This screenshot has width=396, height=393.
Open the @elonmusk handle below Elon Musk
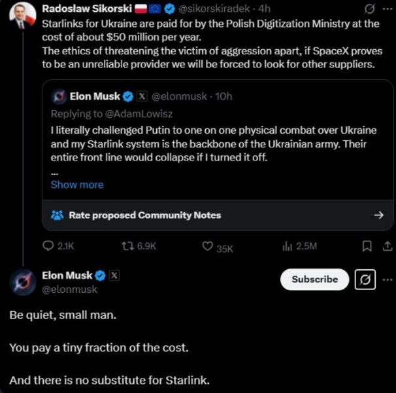coord(69,290)
